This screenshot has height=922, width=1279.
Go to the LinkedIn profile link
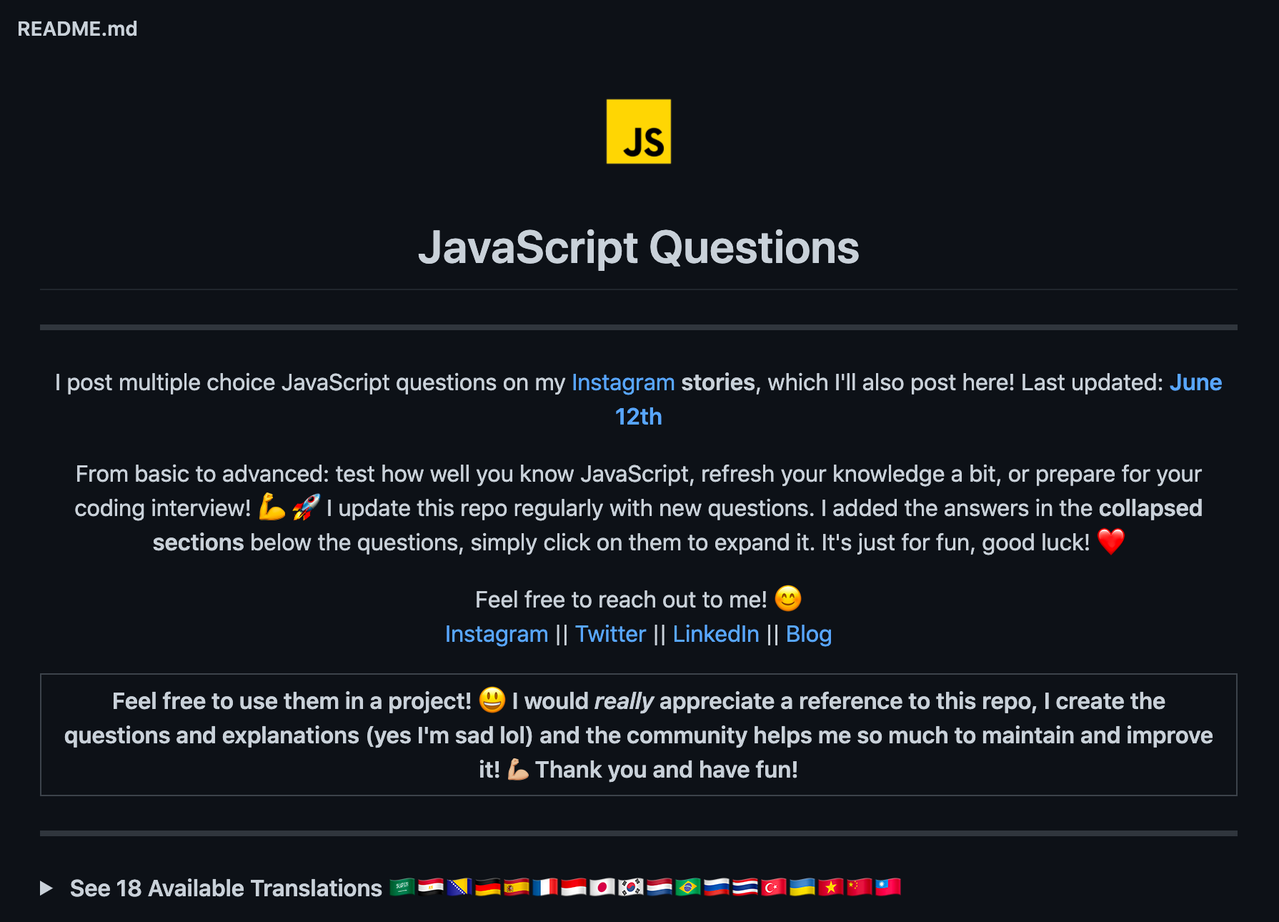pyautogui.click(x=716, y=634)
